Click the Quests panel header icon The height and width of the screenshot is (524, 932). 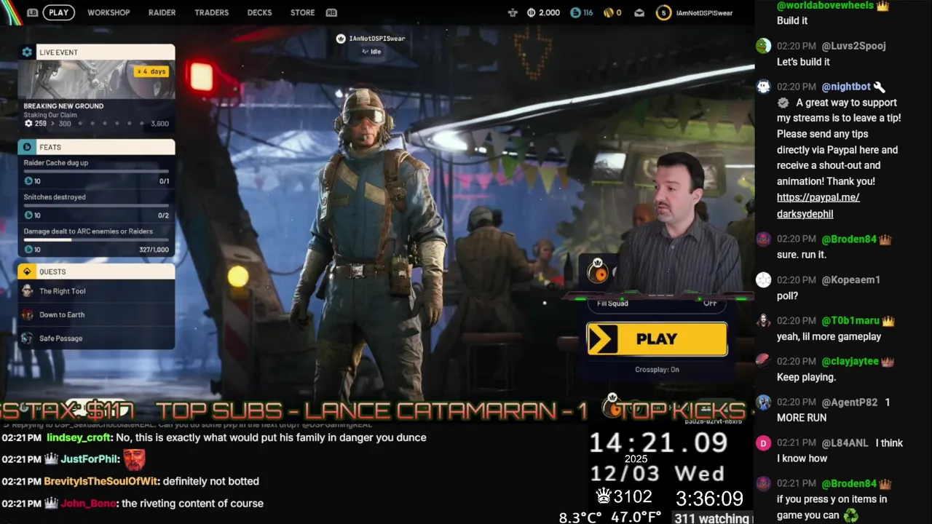[x=27, y=271]
